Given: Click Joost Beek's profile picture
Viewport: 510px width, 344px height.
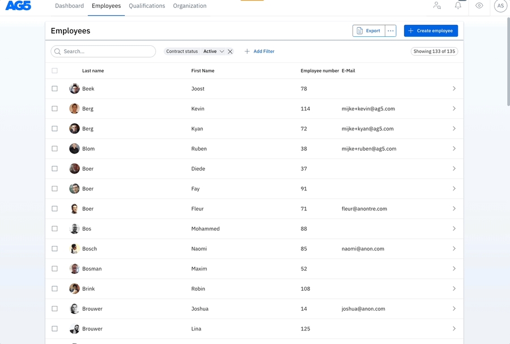Looking at the screenshot, I should [74, 89].
